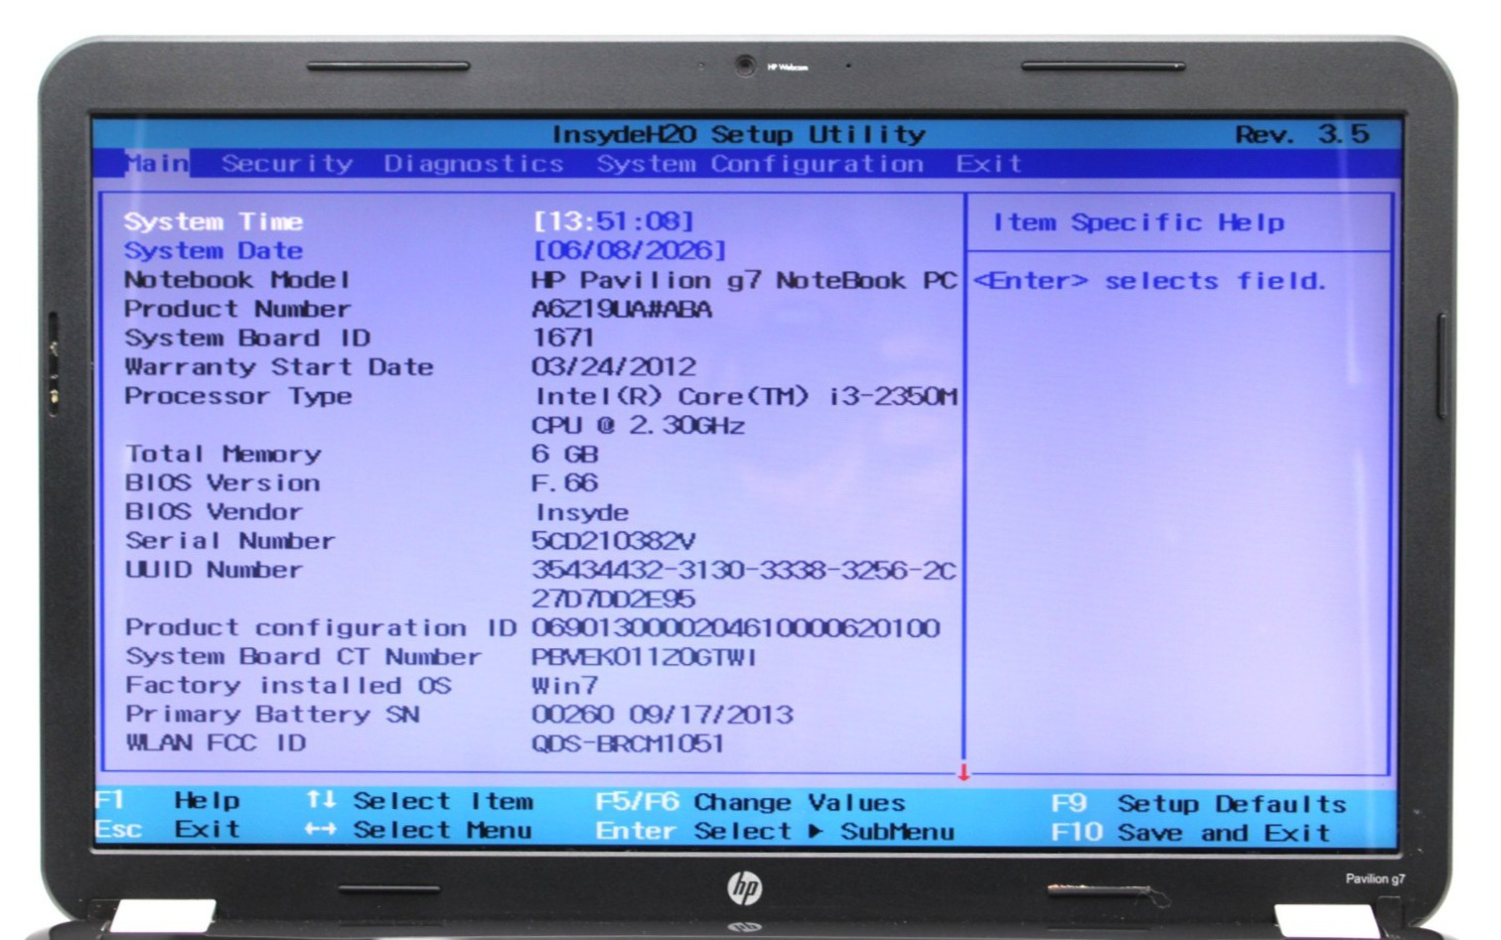Click the Rev. 3.5 version text
1501x940 pixels.
coord(1302,134)
